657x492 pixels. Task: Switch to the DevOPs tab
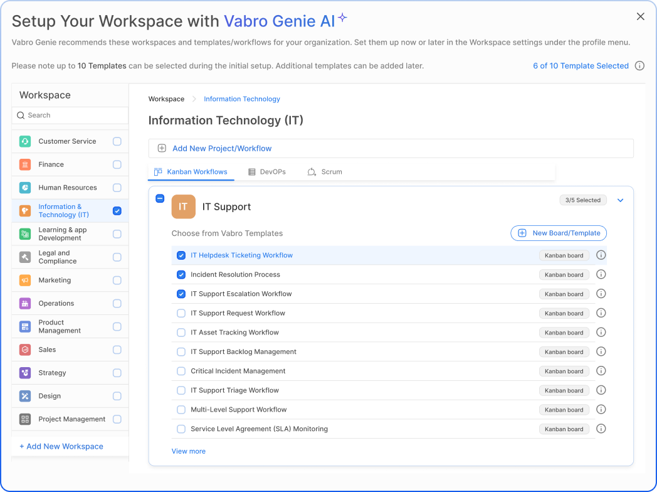coord(266,172)
